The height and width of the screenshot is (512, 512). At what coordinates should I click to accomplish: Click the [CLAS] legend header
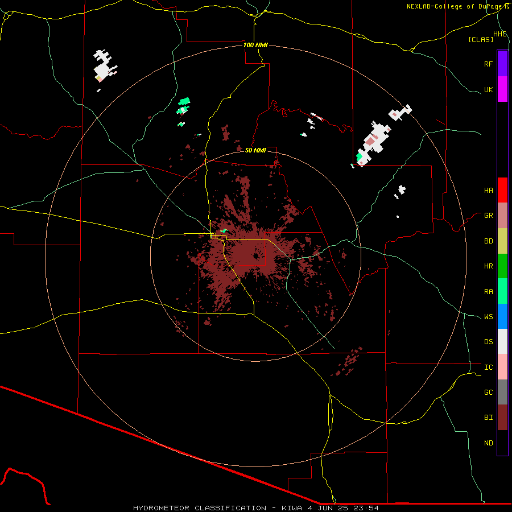tap(481, 39)
